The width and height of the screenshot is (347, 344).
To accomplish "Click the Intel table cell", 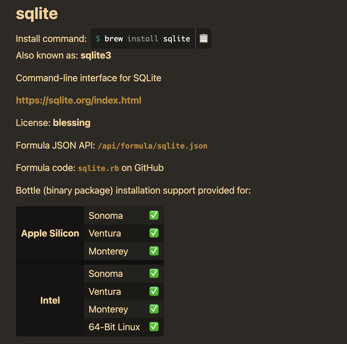I will (50, 300).
